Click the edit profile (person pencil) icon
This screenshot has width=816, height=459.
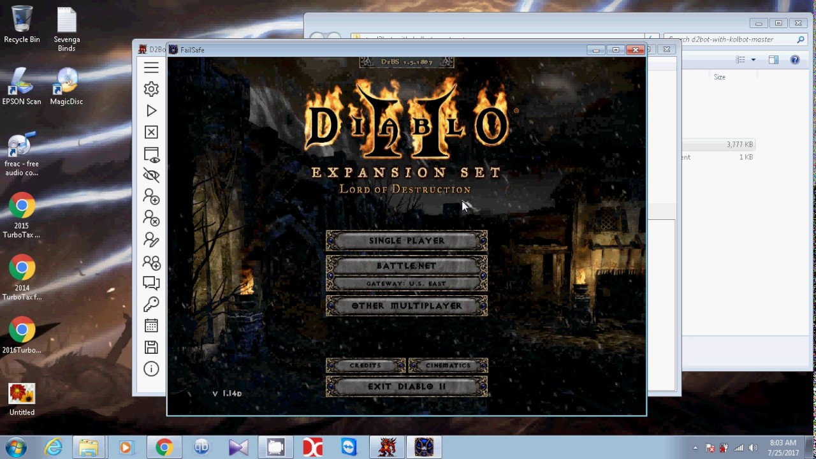(x=151, y=240)
